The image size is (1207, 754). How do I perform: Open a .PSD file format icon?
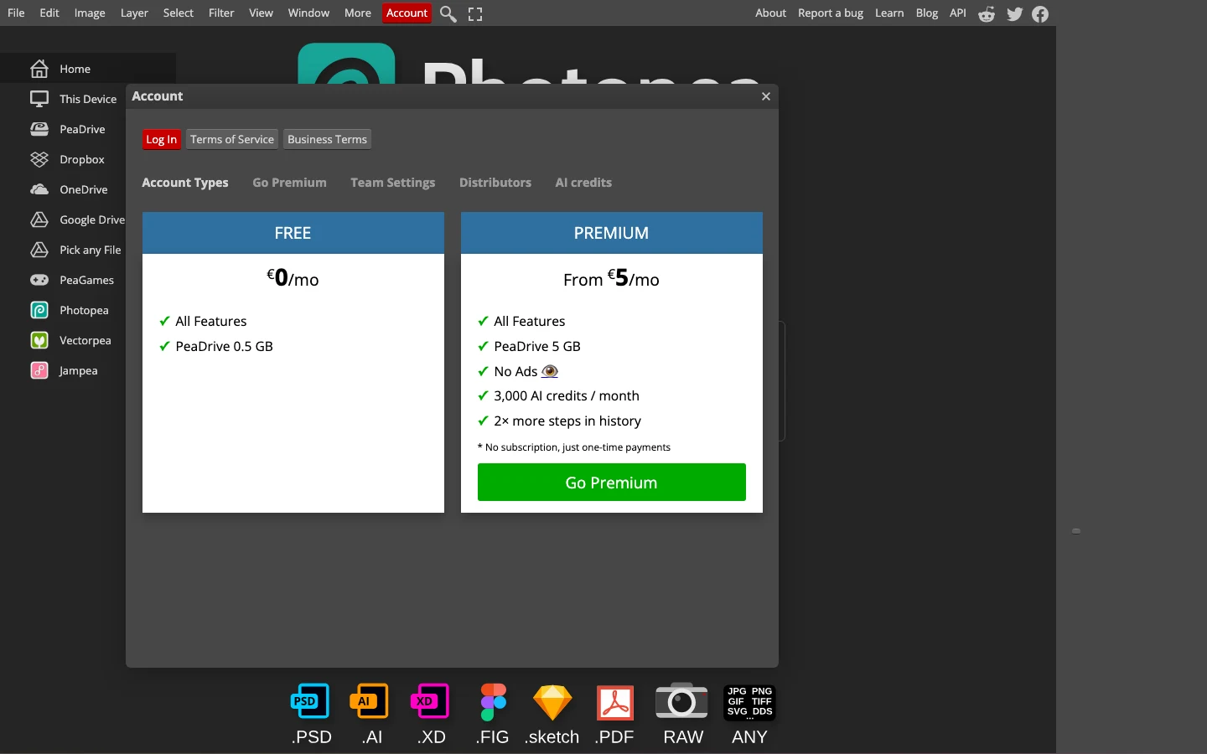(x=310, y=702)
